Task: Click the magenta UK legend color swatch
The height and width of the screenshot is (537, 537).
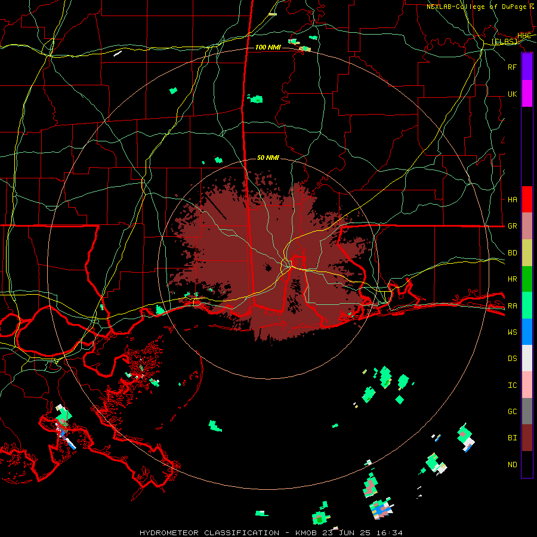Action: tap(527, 94)
